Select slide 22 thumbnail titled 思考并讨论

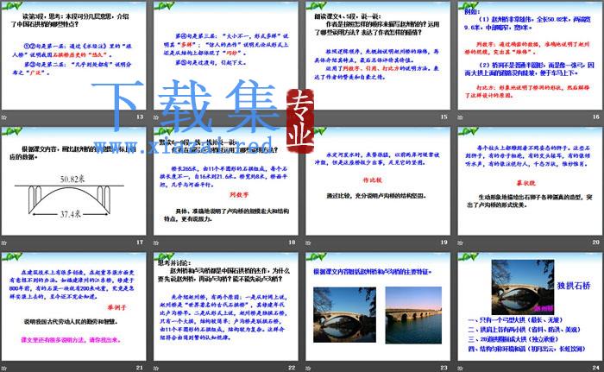226,307
